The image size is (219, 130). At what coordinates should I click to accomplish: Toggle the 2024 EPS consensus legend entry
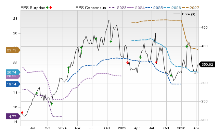[136, 8]
